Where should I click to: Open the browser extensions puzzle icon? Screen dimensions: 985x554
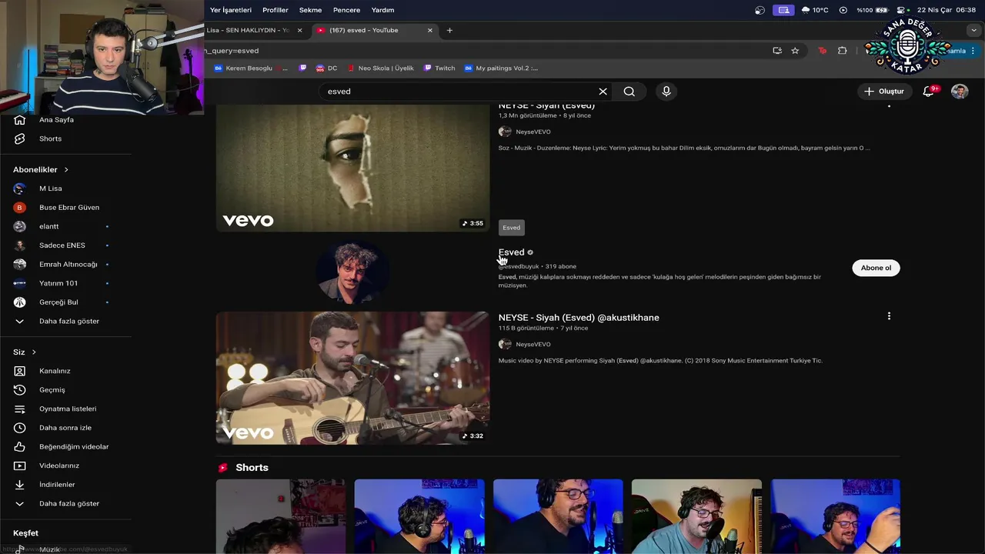pos(842,51)
